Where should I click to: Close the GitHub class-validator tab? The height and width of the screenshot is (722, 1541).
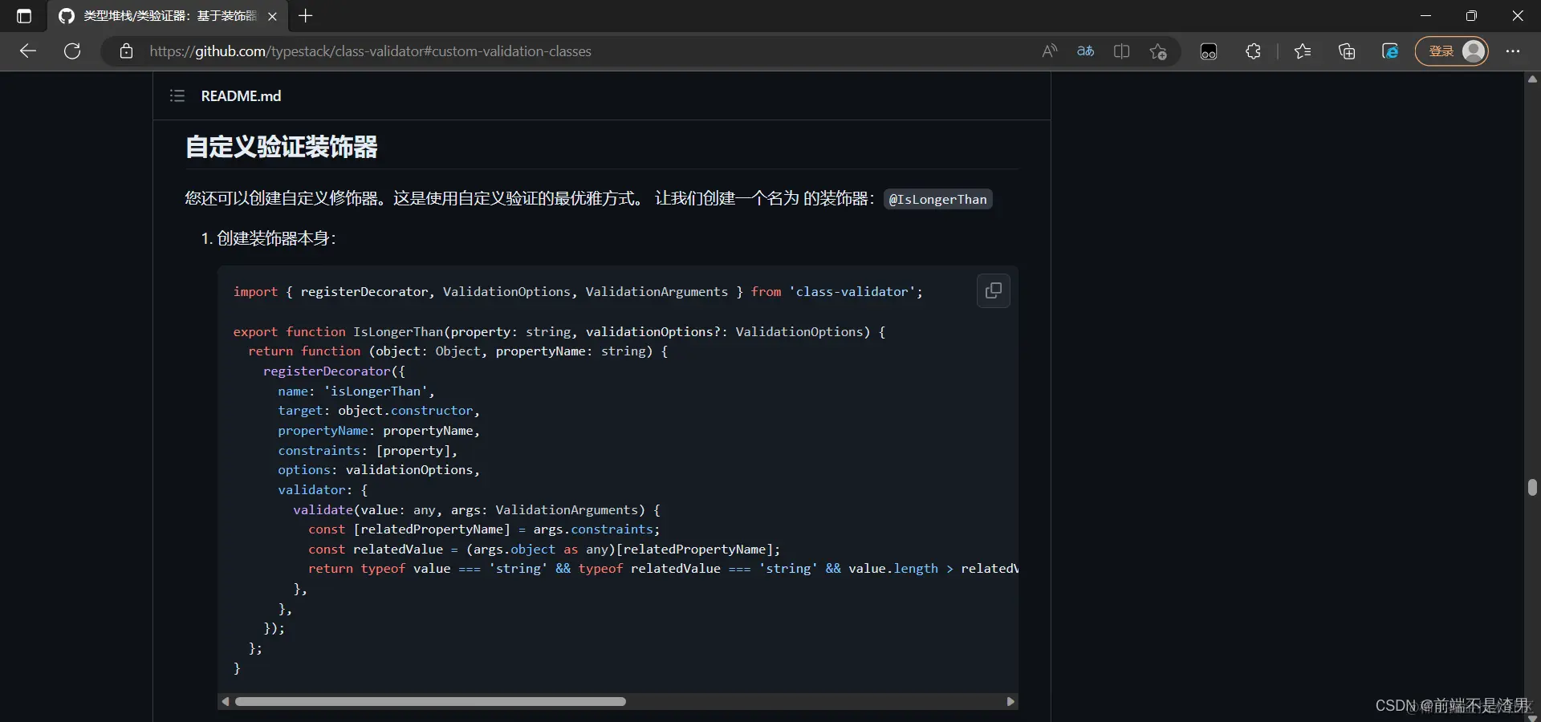coord(272,16)
